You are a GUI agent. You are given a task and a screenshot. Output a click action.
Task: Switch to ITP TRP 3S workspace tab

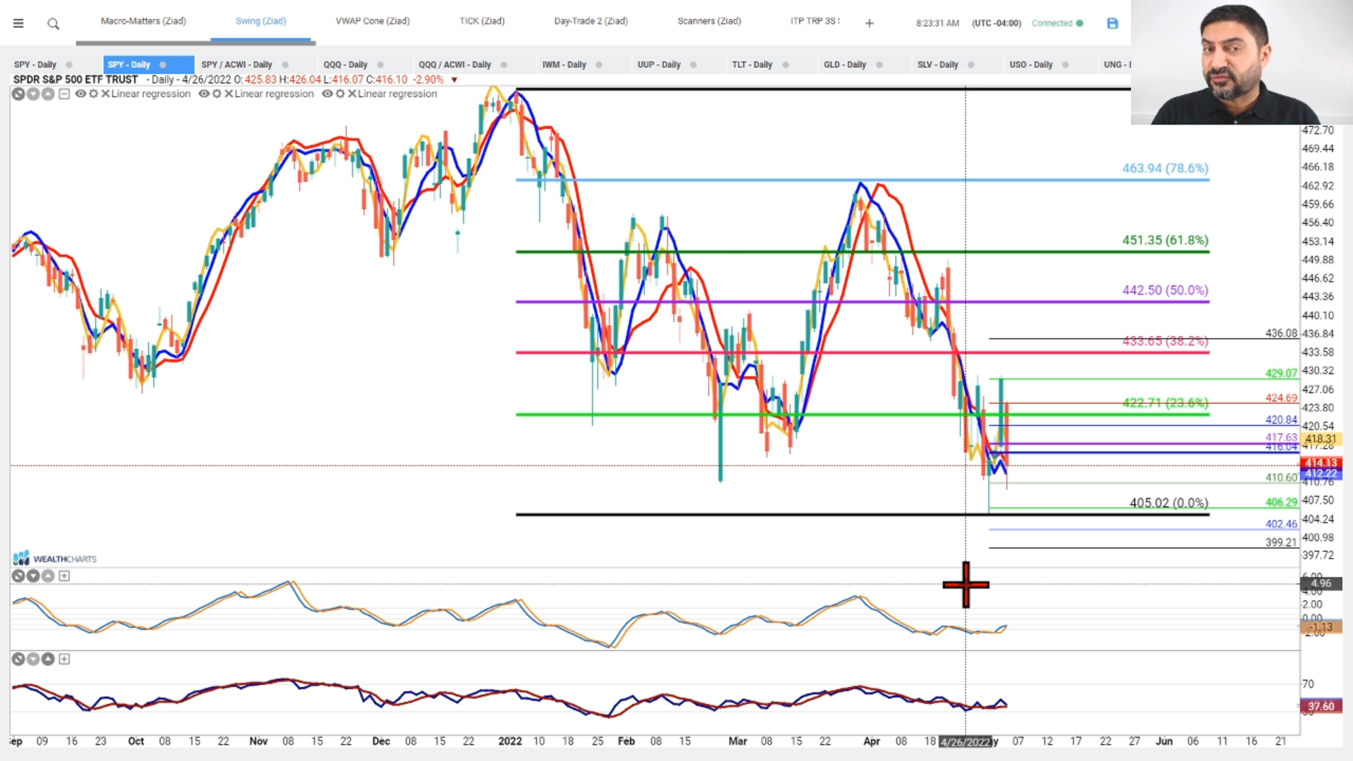[x=815, y=21]
